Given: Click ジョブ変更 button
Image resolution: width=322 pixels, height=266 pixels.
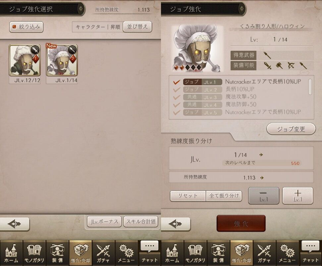Looking at the screenshot, I should pyautogui.click(x=291, y=129).
